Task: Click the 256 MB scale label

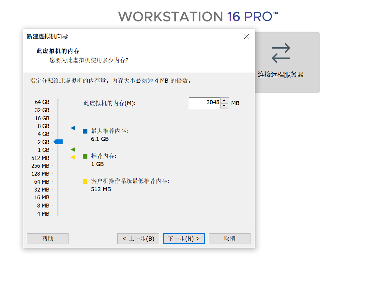Action: [40, 166]
